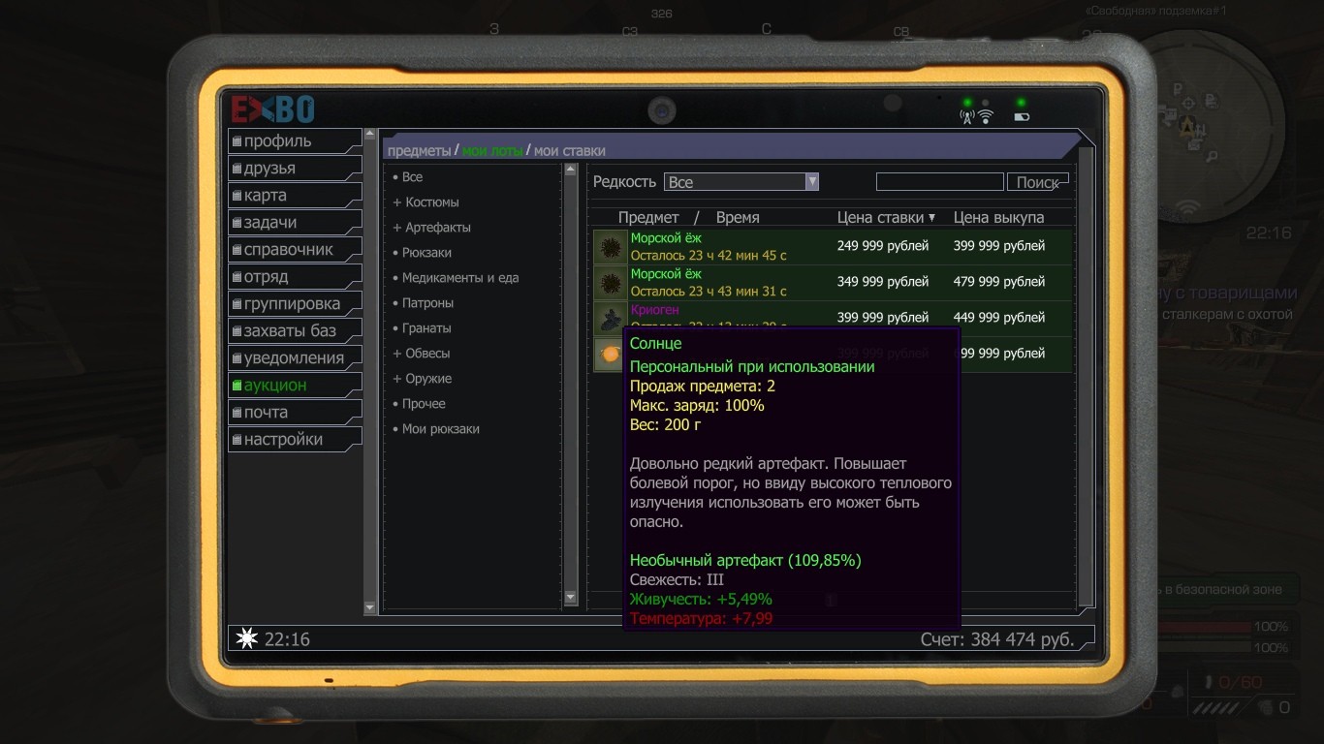Screen dimensions: 1324x744
Task: Click the 449 999 рублей buyout price
Action: click(x=999, y=318)
